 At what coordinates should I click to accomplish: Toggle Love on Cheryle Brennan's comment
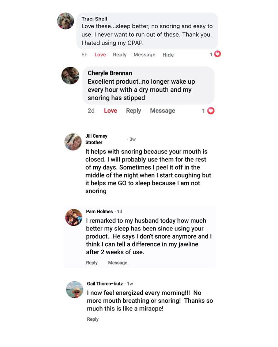click(110, 111)
